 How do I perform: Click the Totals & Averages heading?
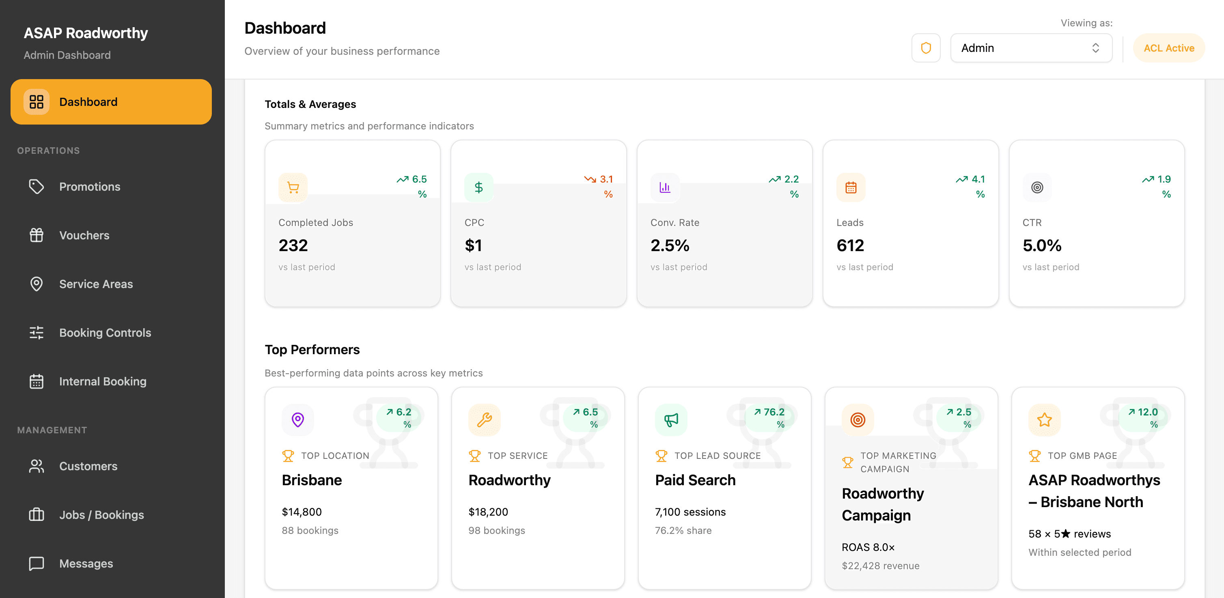point(310,104)
